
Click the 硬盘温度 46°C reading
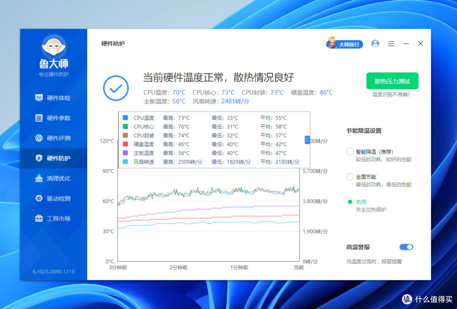click(x=312, y=92)
